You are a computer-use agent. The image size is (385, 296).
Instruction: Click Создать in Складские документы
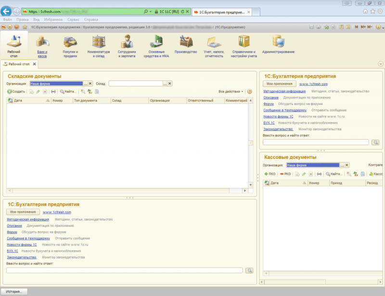[x=16, y=91]
